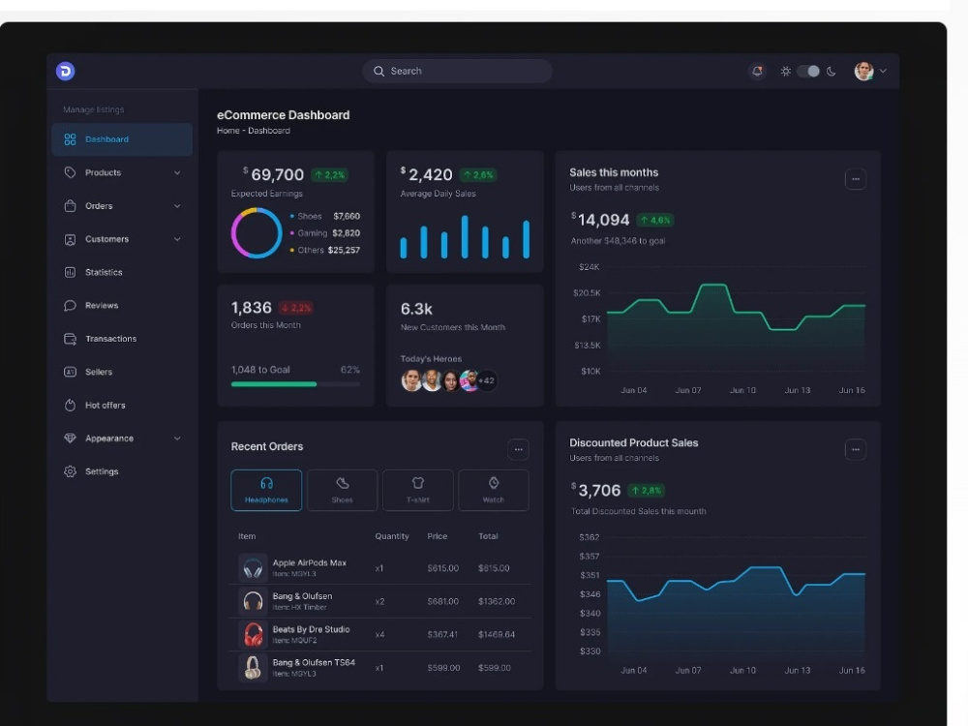Click the Quantity column header
The image size is (968, 726).
click(x=392, y=536)
